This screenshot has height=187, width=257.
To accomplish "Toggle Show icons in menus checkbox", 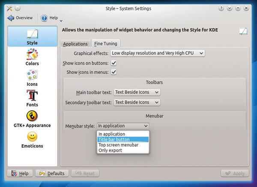I will 114,72.
